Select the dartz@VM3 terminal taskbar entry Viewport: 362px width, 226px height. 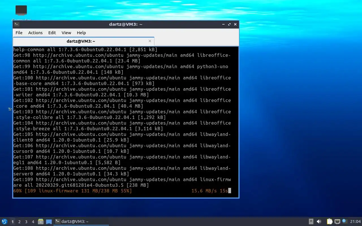81,221
